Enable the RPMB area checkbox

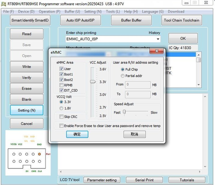coord(61,85)
